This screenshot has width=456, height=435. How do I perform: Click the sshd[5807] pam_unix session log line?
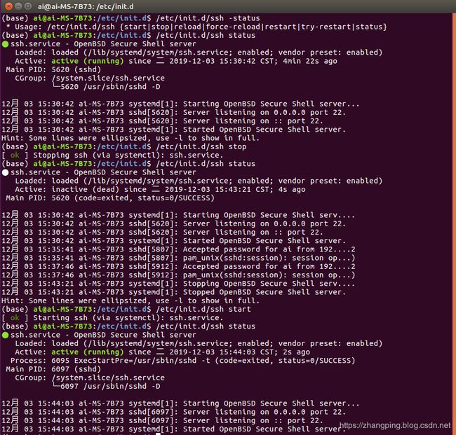pos(178,258)
